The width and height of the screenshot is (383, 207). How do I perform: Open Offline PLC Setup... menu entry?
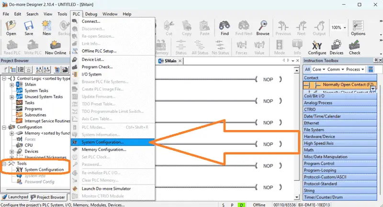[x=113, y=51]
